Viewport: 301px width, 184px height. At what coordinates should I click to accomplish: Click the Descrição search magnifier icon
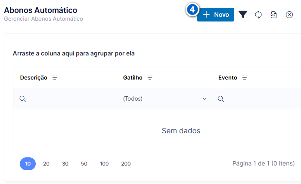click(x=23, y=99)
